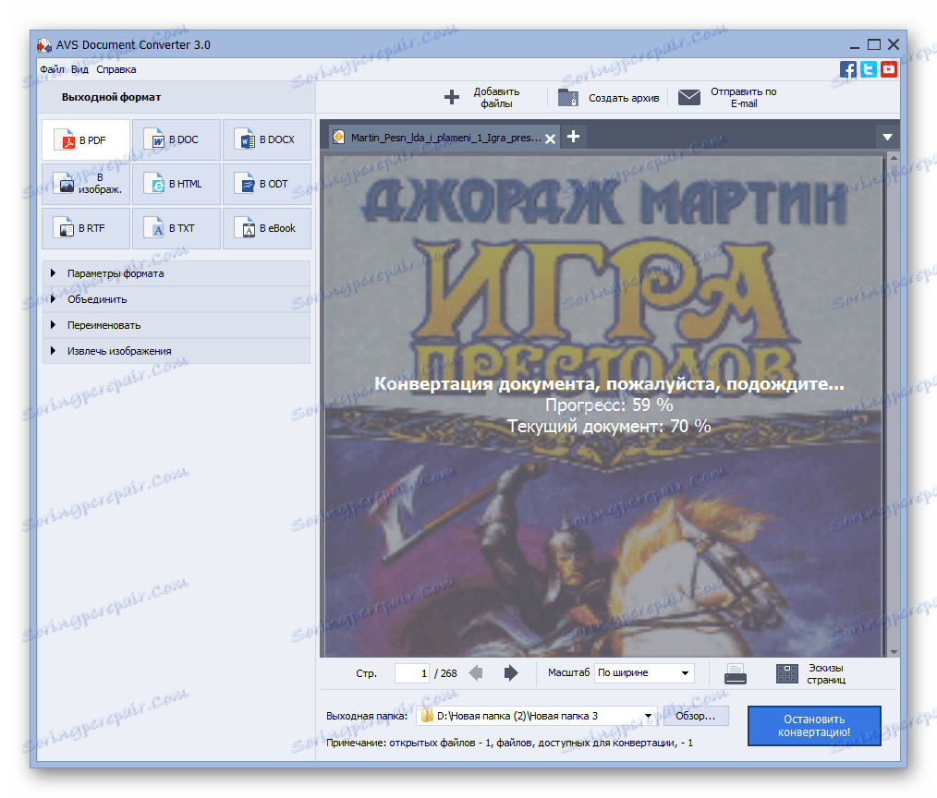The width and height of the screenshot is (937, 798).
Task: Show page thumbnails grid icon
Action: click(x=787, y=673)
